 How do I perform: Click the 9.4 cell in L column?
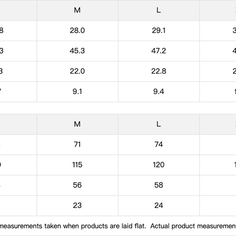coord(159,92)
